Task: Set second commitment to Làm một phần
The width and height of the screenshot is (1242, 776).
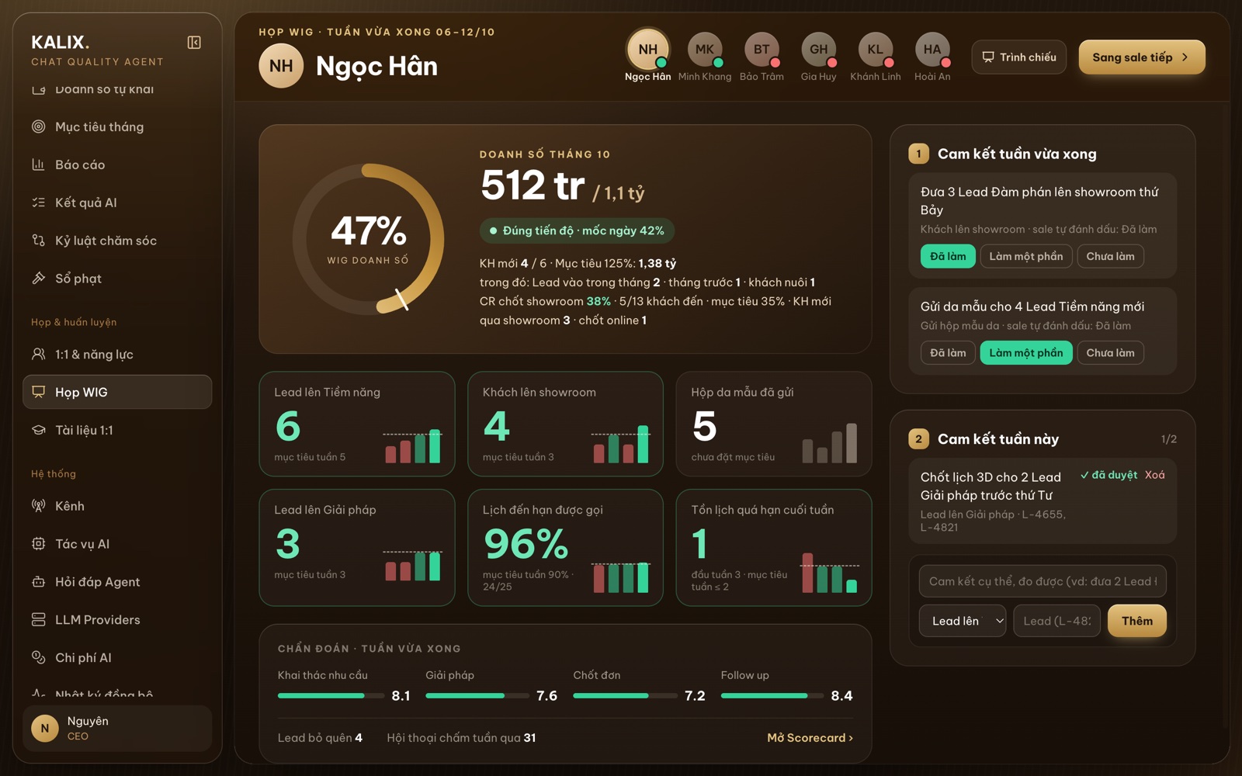Action: pyautogui.click(x=1026, y=353)
